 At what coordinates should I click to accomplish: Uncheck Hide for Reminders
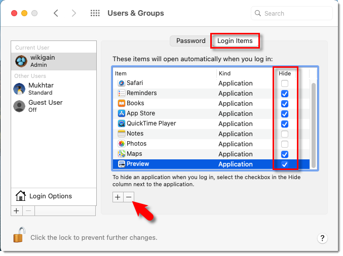click(x=285, y=94)
